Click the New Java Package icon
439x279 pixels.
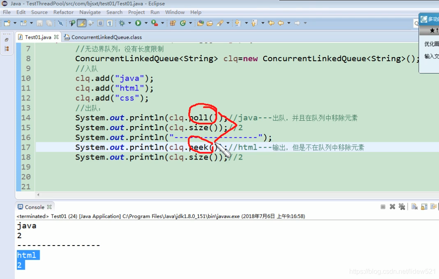pyautogui.click(x=173, y=23)
